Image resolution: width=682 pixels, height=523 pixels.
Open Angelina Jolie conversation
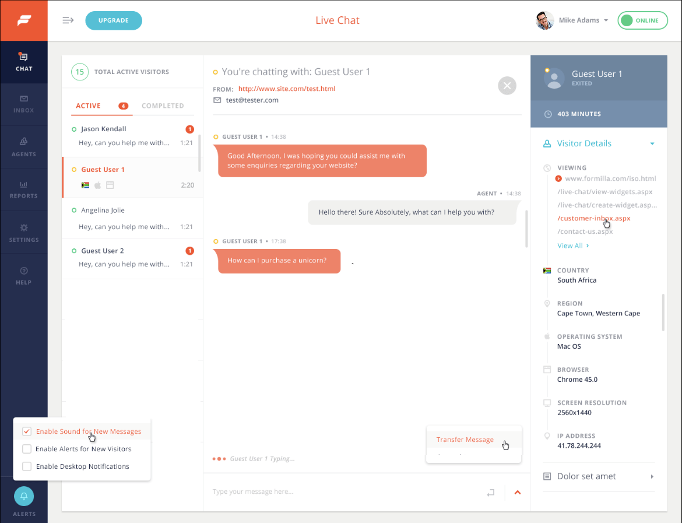[132, 218]
